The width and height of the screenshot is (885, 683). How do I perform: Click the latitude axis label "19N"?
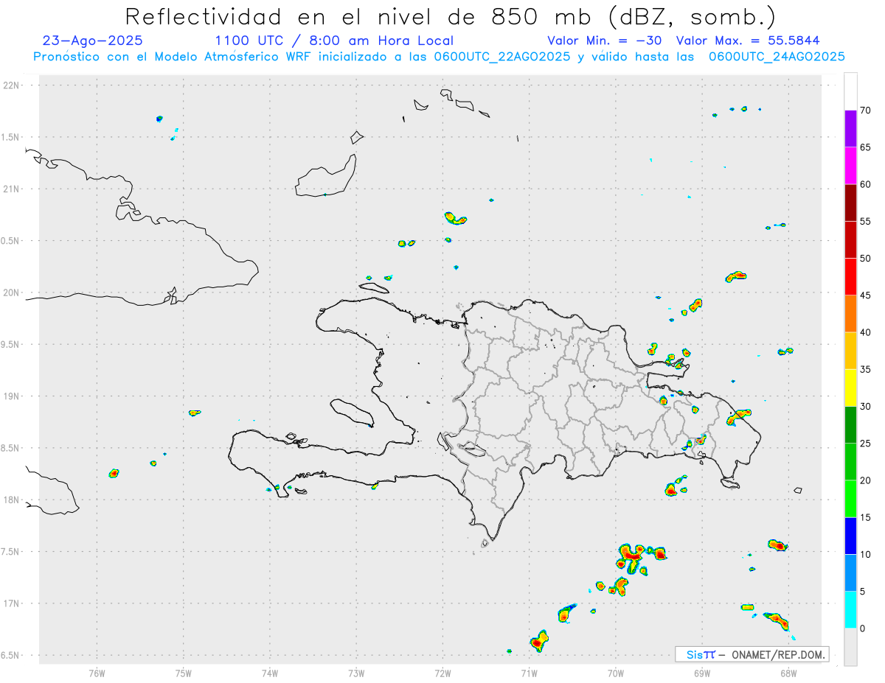point(13,396)
